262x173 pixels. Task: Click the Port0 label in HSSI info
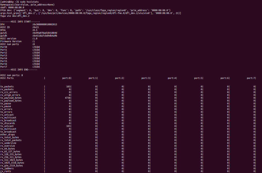pos(4,47)
